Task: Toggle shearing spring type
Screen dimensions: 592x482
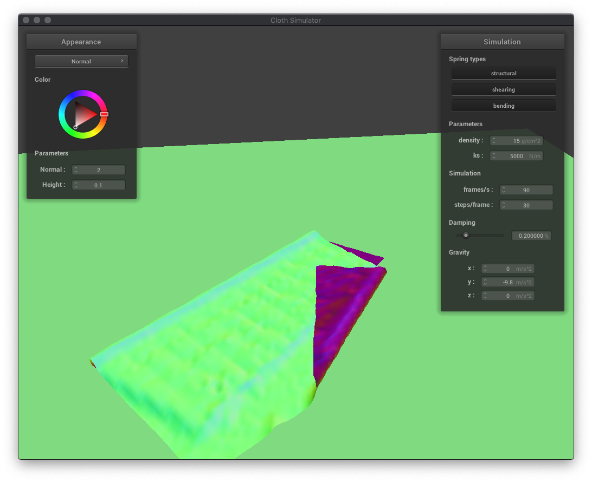Action: (x=503, y=89)
